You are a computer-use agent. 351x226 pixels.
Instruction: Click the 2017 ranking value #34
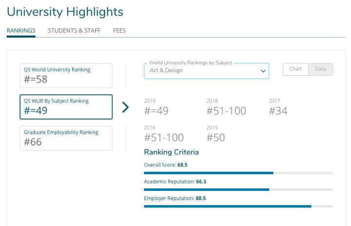278,111
